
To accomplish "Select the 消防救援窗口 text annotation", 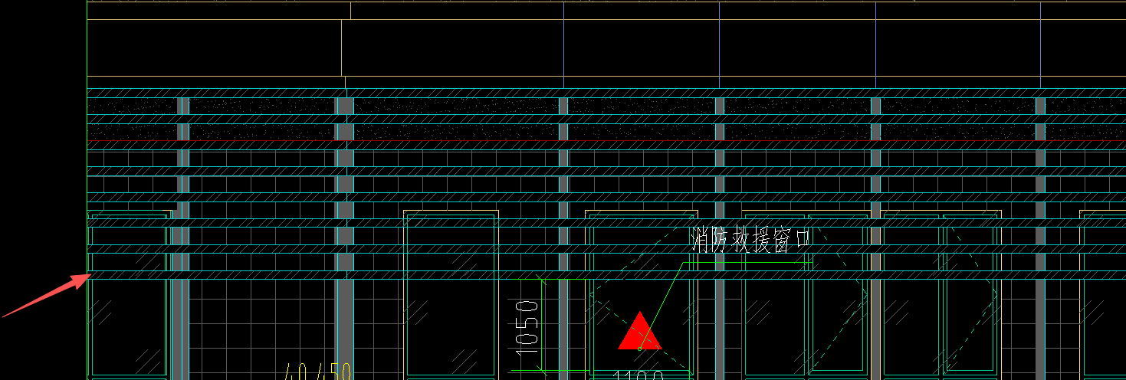I will 751,241.
